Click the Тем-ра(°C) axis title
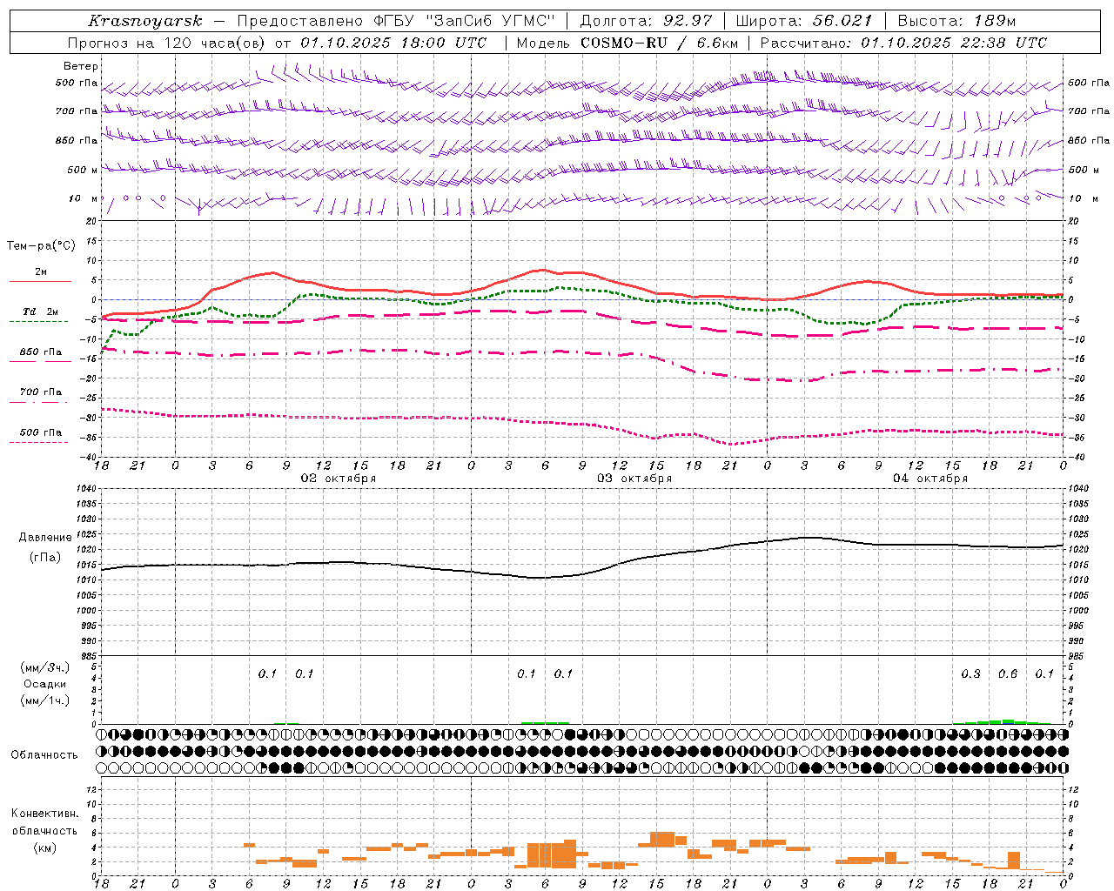Viewport: 1114px width, 891px height. pos(41,246)
